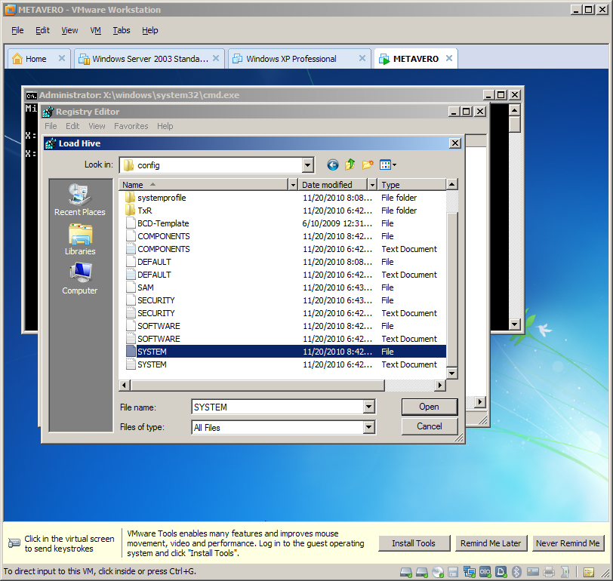The image size is (613, 581).
Task: Switch to the Windows XP Professional tab
Action: [x=291, y=59]
